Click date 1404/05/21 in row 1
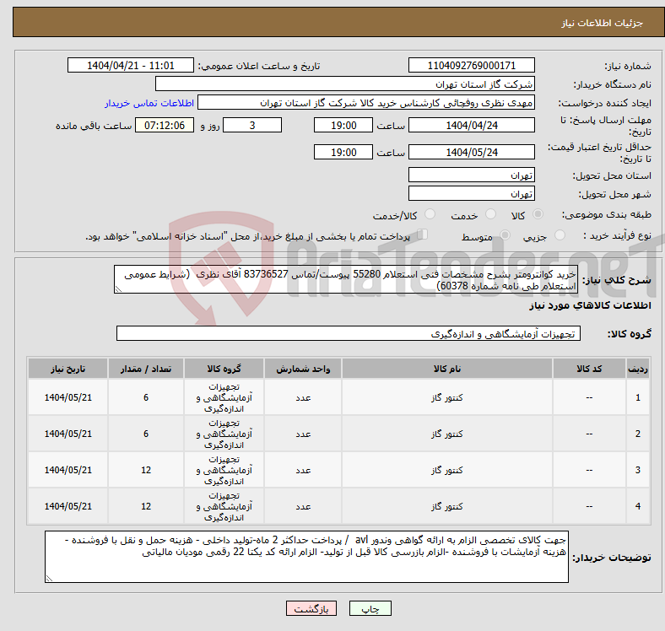 68,397
